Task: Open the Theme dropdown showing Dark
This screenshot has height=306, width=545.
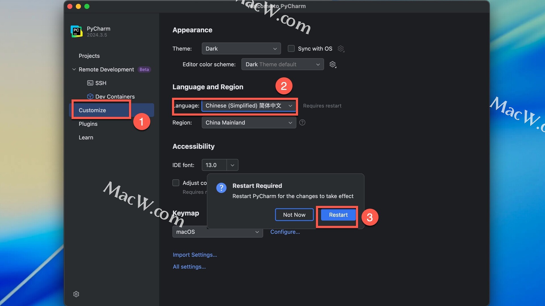Action: pyautogui.click(x=241, y=48)
